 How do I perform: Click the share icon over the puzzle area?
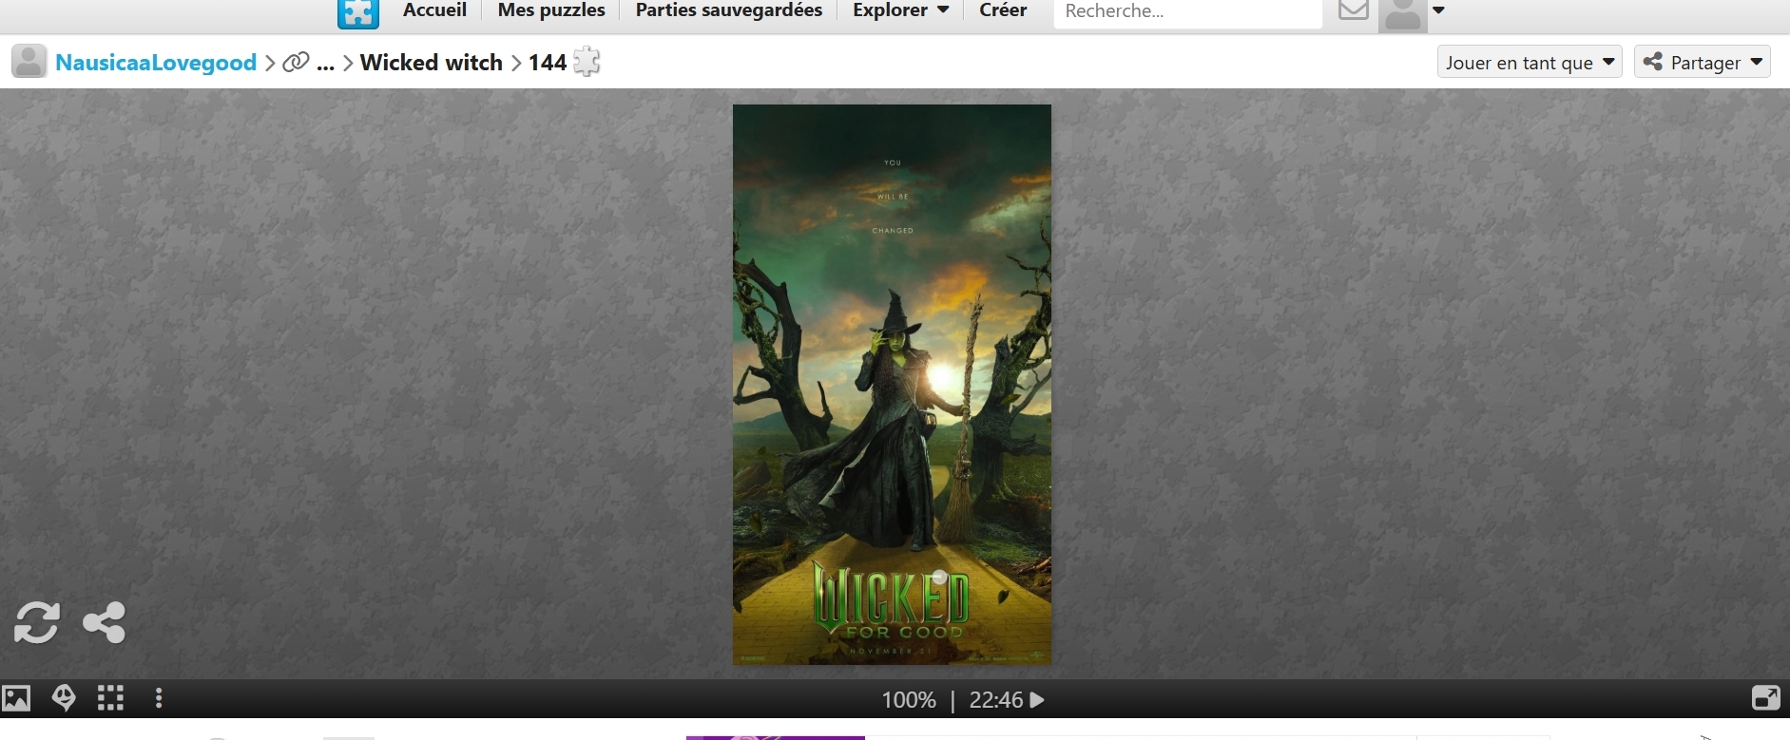click(x=105, y=623)
